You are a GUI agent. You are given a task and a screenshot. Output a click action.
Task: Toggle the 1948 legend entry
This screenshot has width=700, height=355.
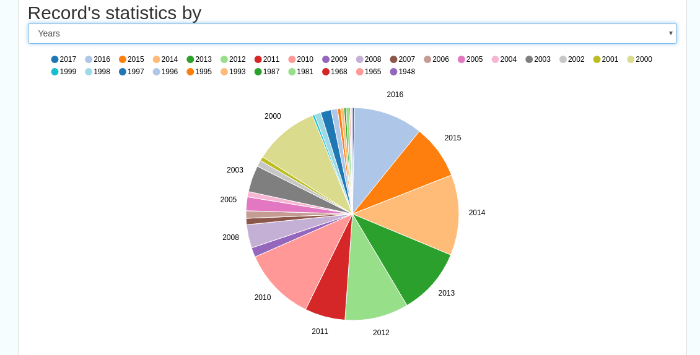coord(403,72)
